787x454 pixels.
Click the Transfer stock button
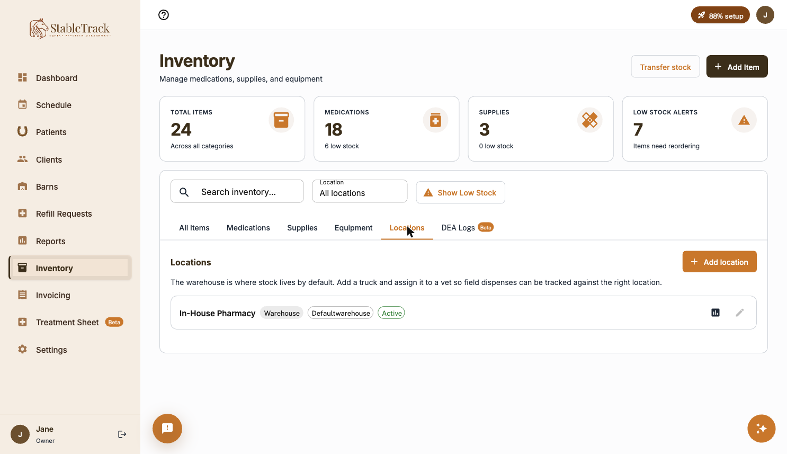click(x=665, y=67)
